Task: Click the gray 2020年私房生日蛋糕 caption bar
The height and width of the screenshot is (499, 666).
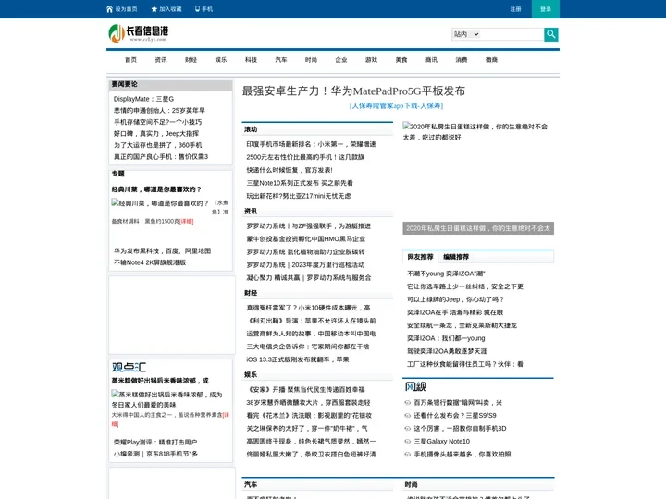Action: [478, 228]
